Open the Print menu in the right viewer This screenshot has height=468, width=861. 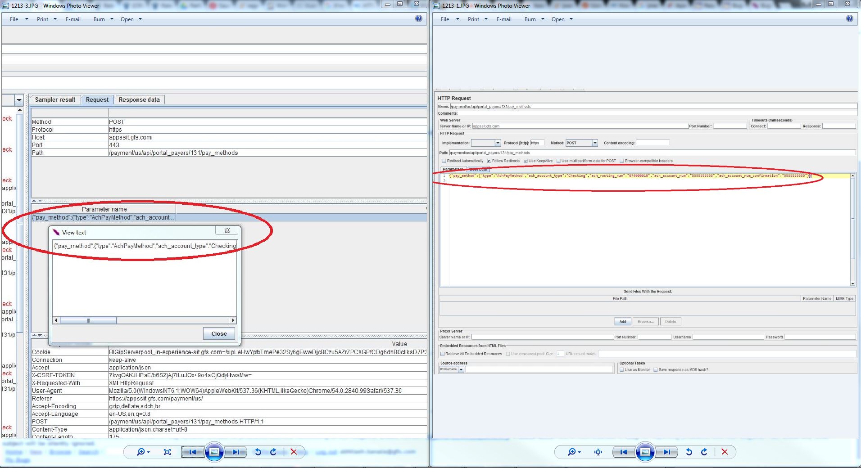(x=477, y=19)
